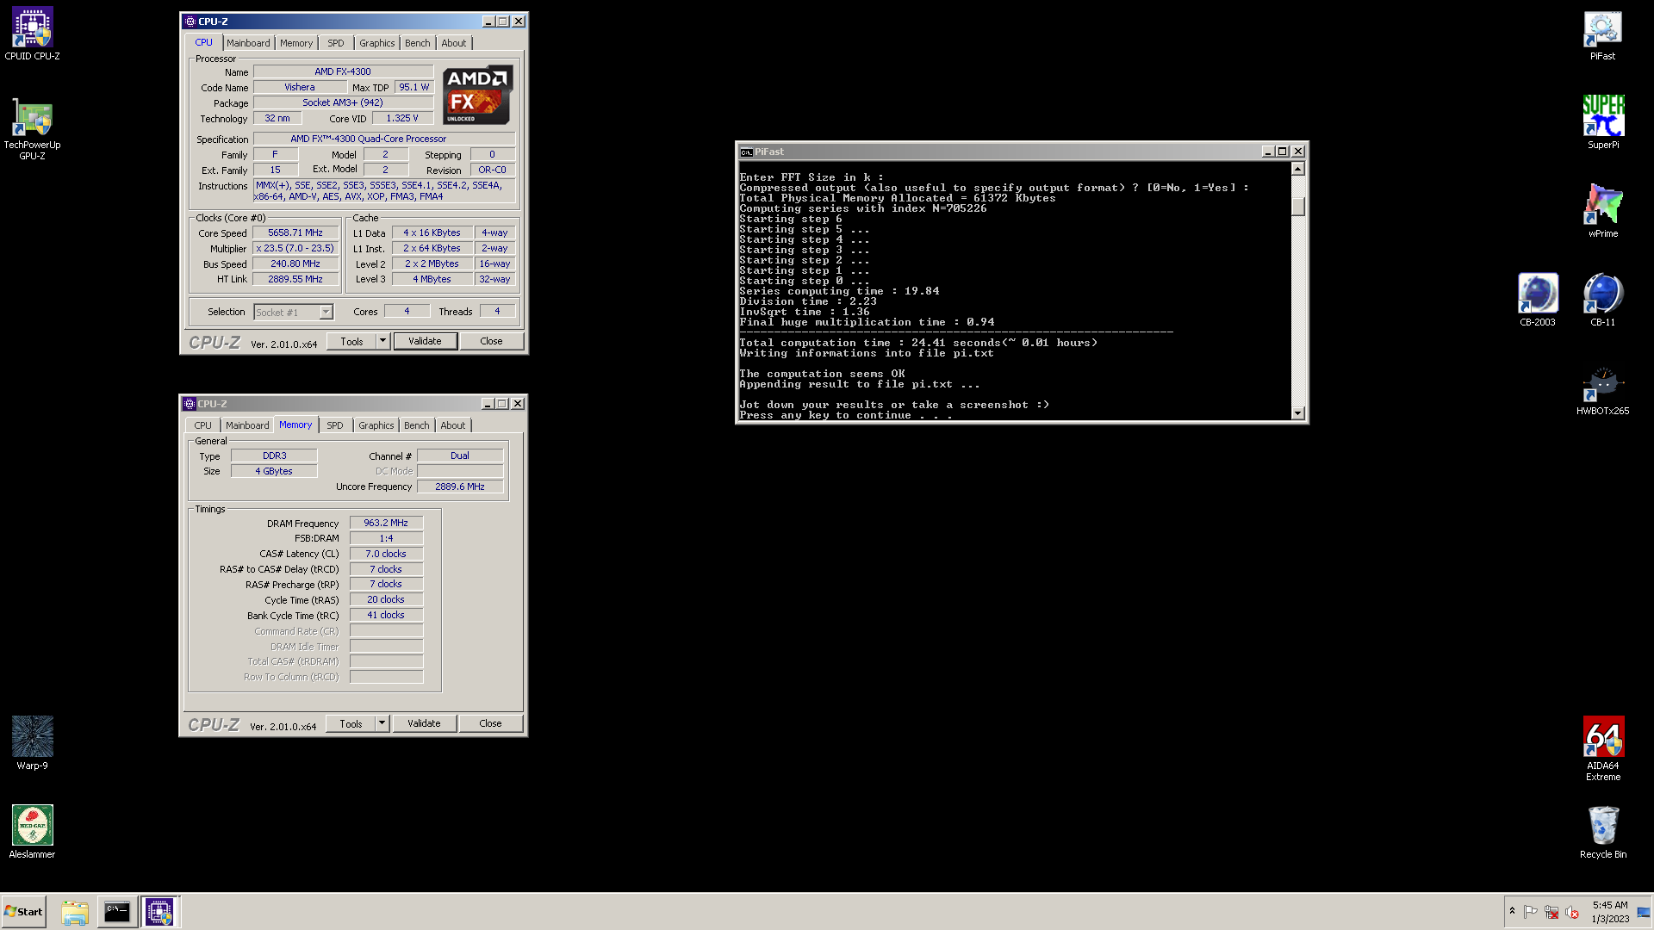Click Close button in bottom CPU-Z window

point(490,723)
